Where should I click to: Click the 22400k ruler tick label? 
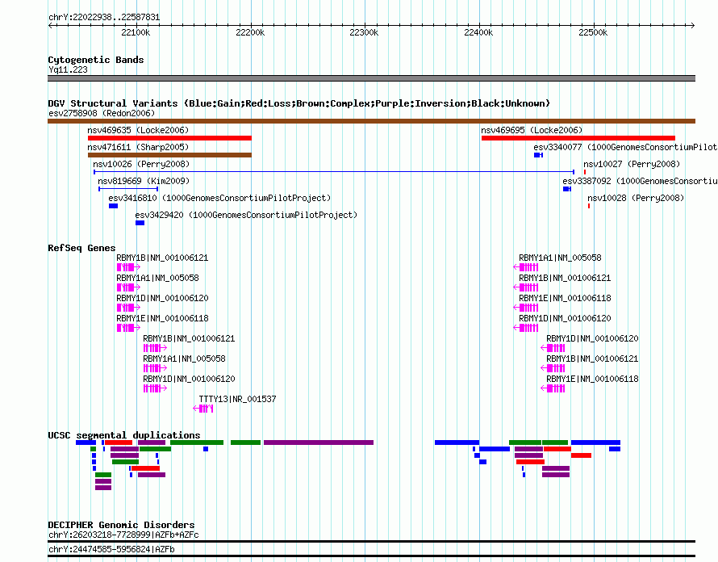click(x=478, y=32)
